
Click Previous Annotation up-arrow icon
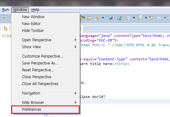tap(140, 18)
